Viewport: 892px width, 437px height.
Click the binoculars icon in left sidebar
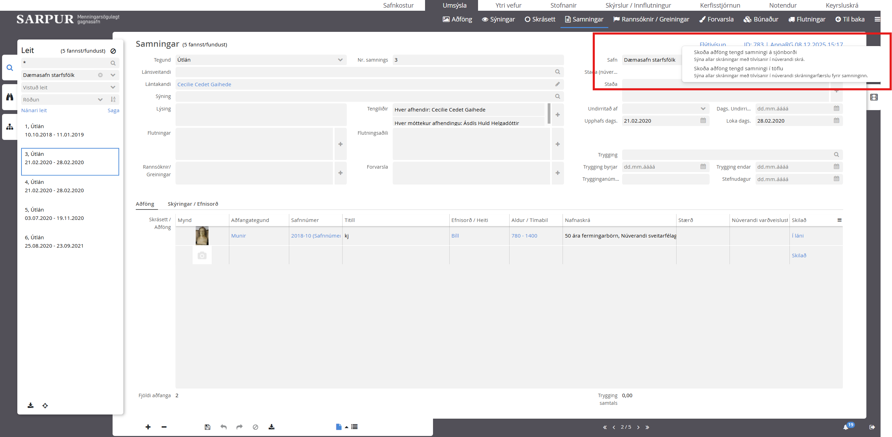click(10, 97)
